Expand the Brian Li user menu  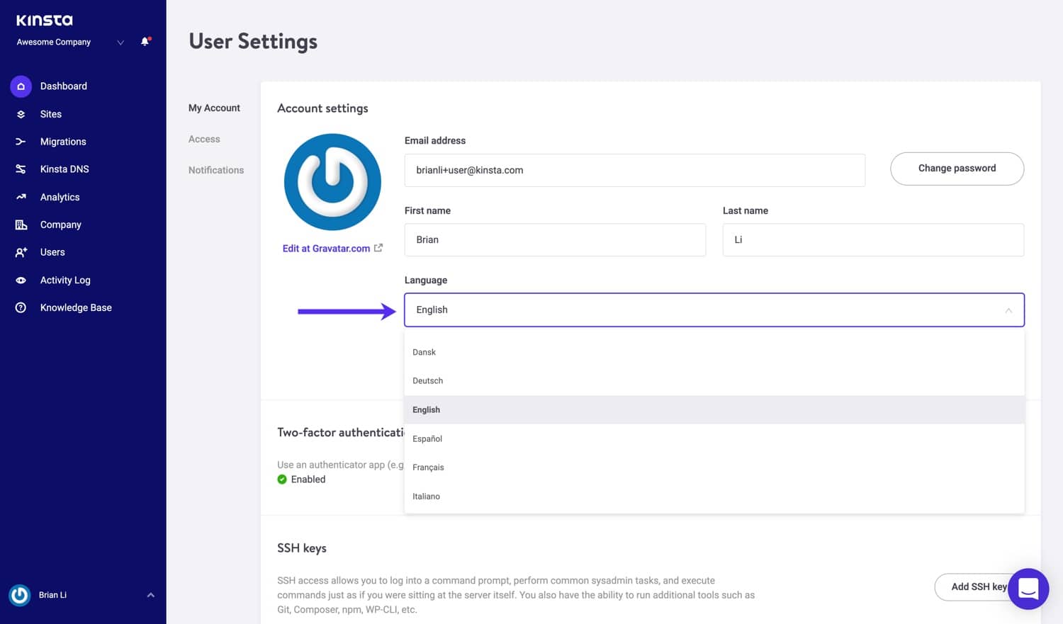click(150, 595)
